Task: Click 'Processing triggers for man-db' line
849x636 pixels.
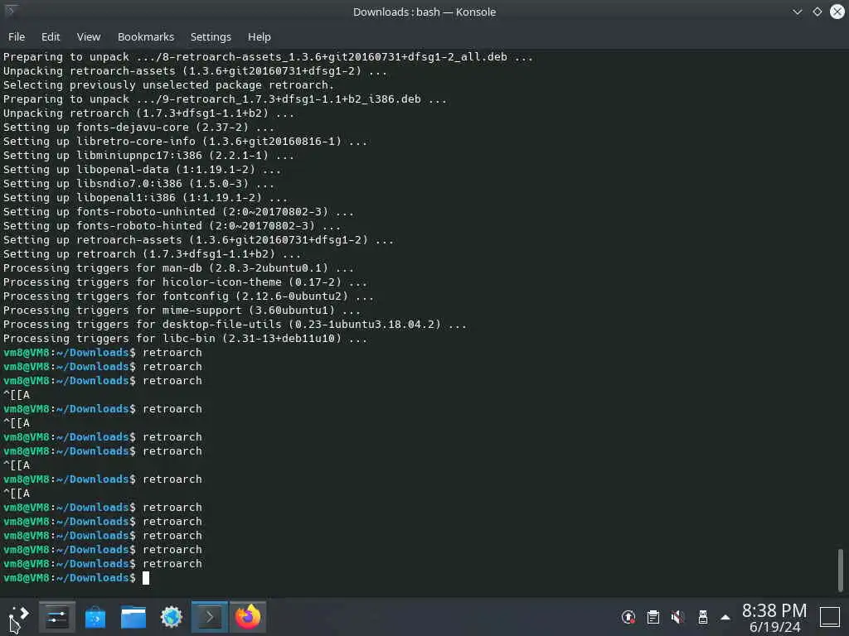Action: (x=179, y=267)
